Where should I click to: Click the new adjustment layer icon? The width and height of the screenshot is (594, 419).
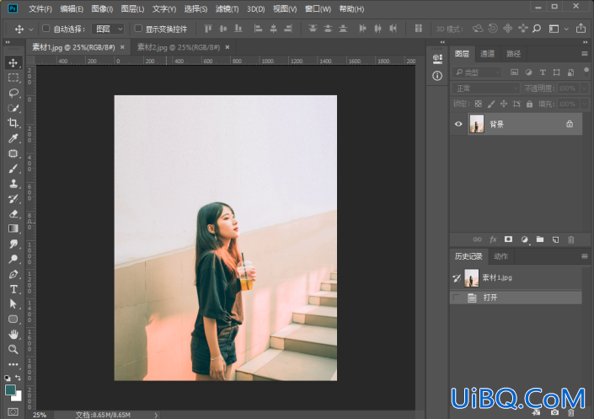pos(524,239)
